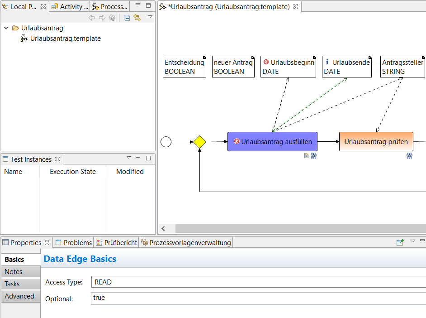Select the neuer Antrag BOOLEAN data element

[233, 67]
